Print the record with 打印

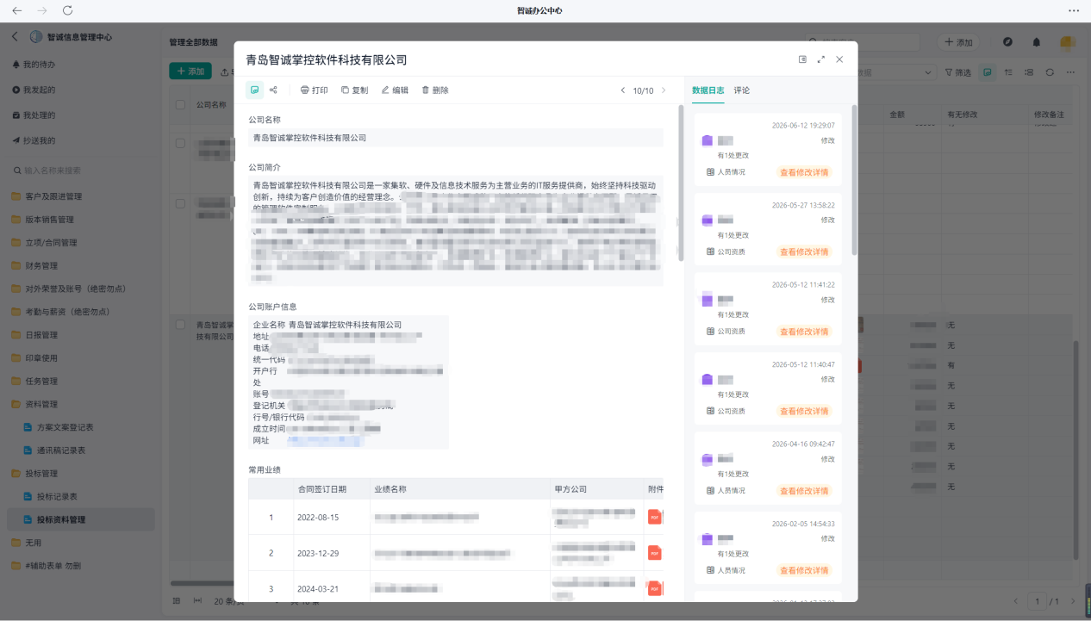(314, 90)
